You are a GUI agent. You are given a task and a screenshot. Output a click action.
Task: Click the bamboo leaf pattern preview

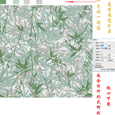(x=46, y=51)
